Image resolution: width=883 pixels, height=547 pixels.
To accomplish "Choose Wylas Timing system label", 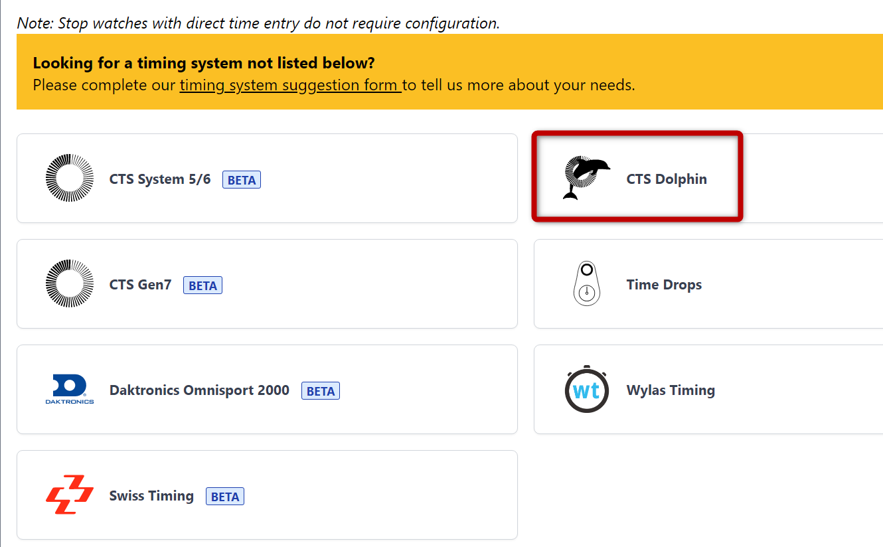I will 671,390.
